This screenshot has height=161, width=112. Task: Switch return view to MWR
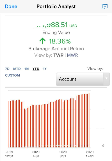coord(72,55)
